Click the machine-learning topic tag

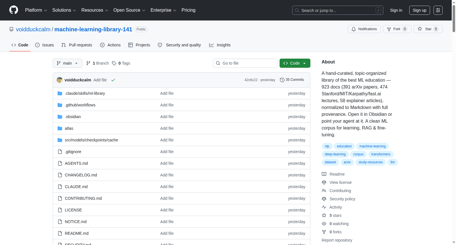pyautogui.click(x=372, y=146)
